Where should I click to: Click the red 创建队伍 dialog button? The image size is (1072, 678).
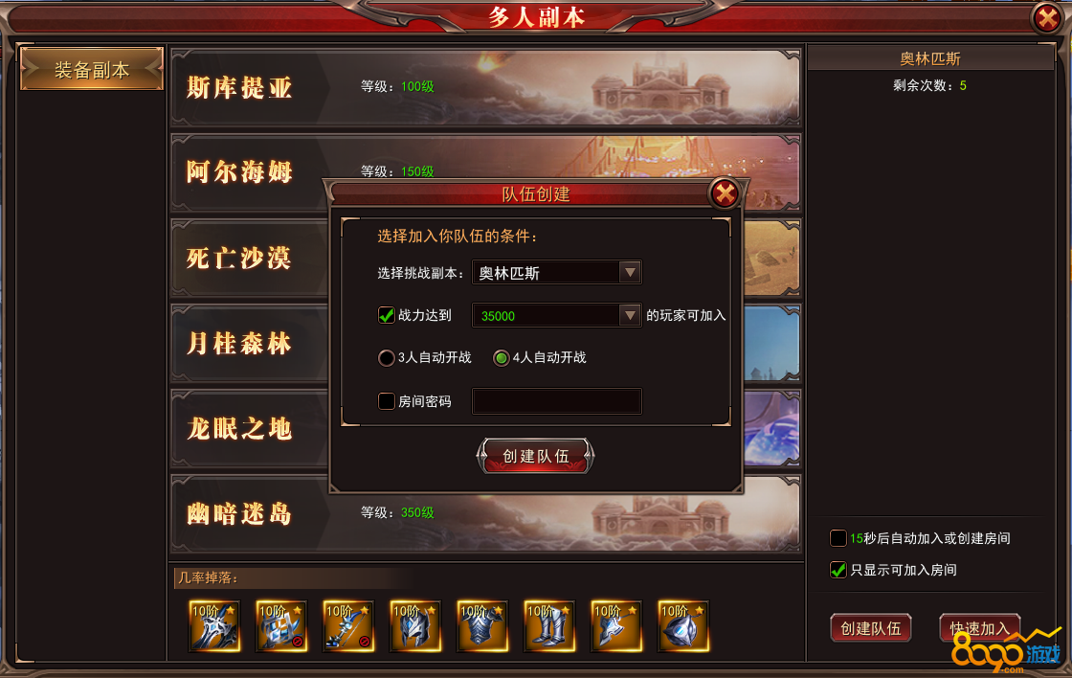535,457
